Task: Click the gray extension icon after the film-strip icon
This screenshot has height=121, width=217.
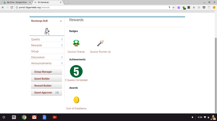Action: point(194,7)
